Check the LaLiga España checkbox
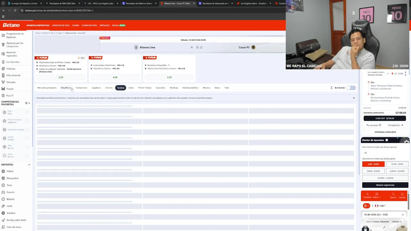Viewport: 411px width, 231px height. pyautogui.click(x=27, y=138)
